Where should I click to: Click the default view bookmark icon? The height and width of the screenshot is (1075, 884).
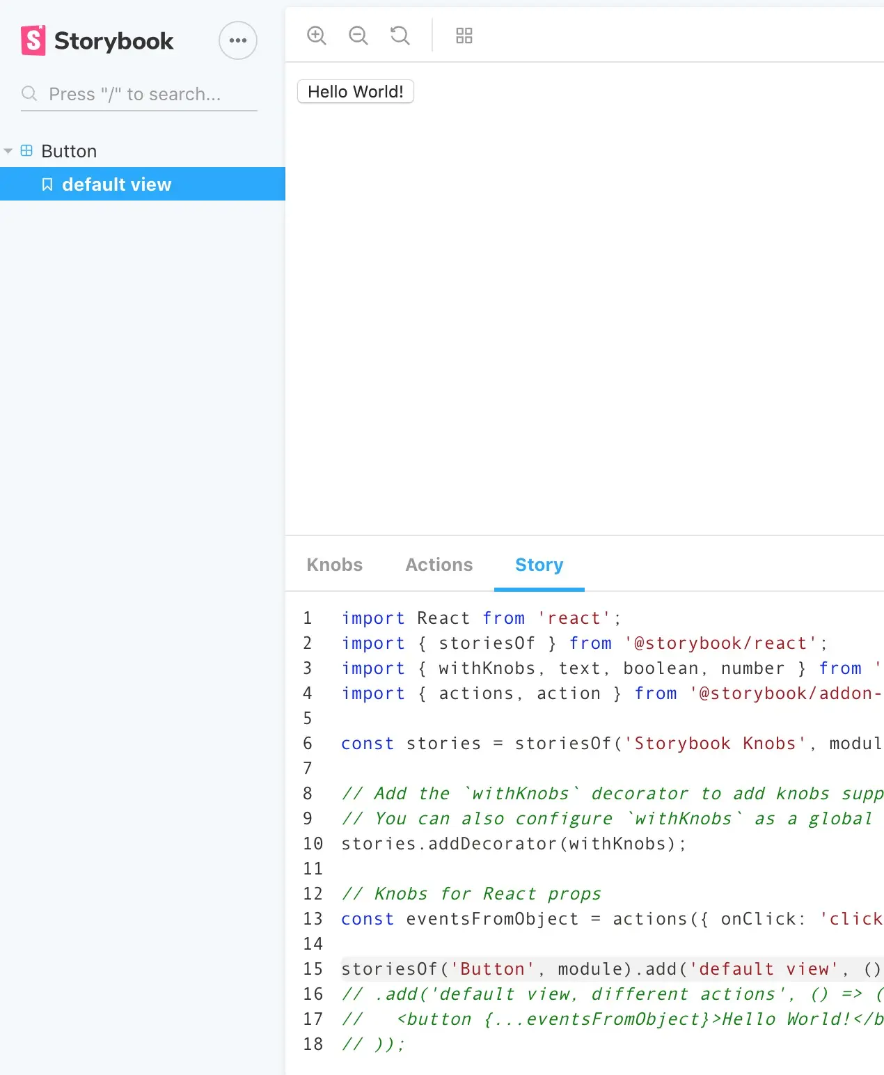(x=47, y=185)
